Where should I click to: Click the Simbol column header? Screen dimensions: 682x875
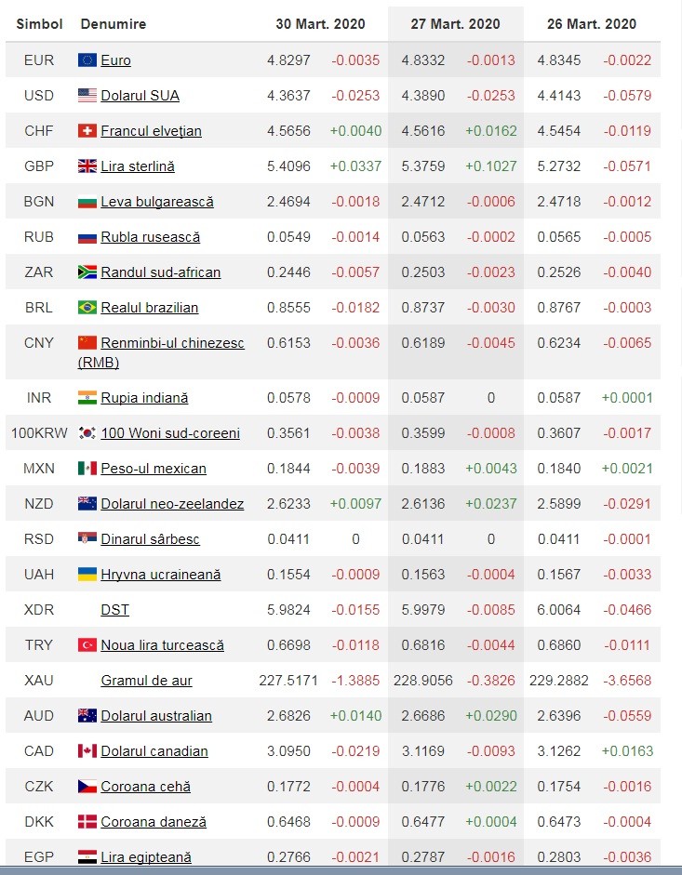pos(39,24)
